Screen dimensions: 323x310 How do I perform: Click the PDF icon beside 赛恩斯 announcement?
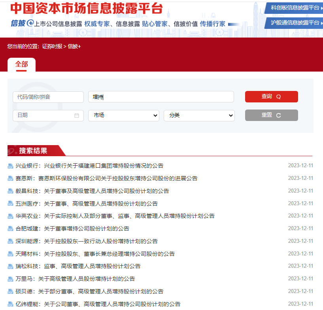click(10, 179)
